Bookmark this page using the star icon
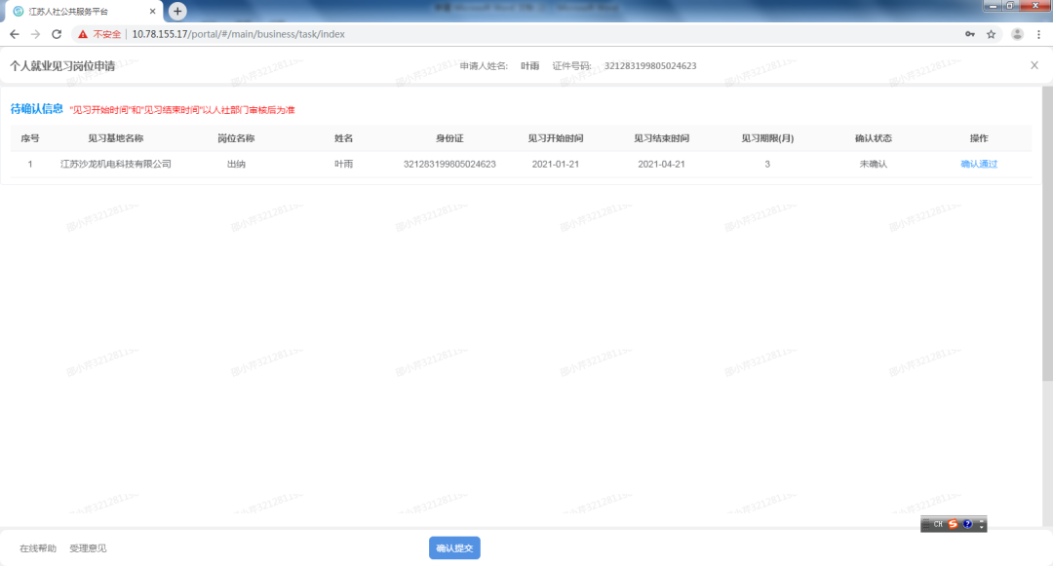This screenshot has width=1053, height=566. (992, 34)
